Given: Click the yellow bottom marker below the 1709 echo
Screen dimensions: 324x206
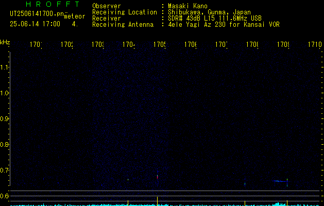Looking at the screenshot, I should 287,203.
